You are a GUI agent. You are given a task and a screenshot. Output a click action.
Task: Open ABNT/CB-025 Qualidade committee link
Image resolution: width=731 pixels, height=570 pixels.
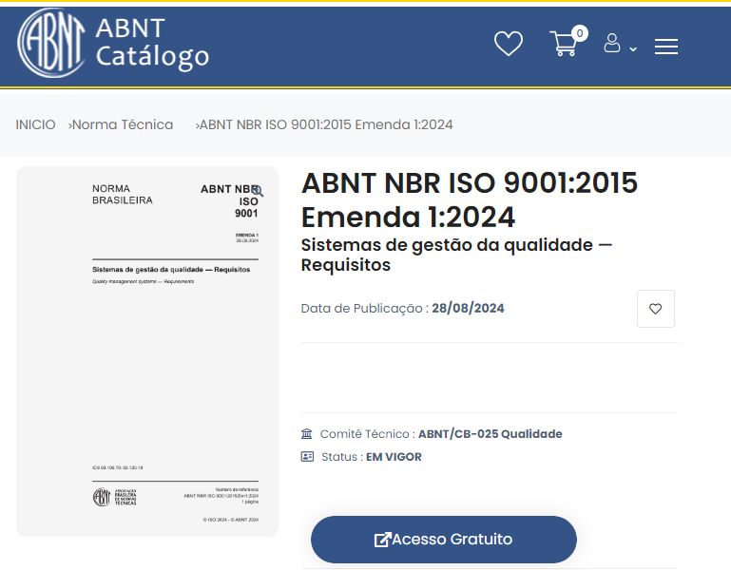(490, 434)
